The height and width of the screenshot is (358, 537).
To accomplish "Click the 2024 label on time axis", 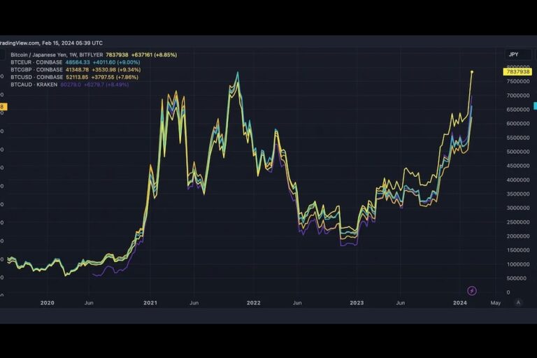I will tap(460, 303).
